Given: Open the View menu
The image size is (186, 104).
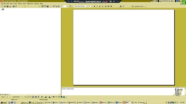Looking at the screenshot, I should point(11,4).
